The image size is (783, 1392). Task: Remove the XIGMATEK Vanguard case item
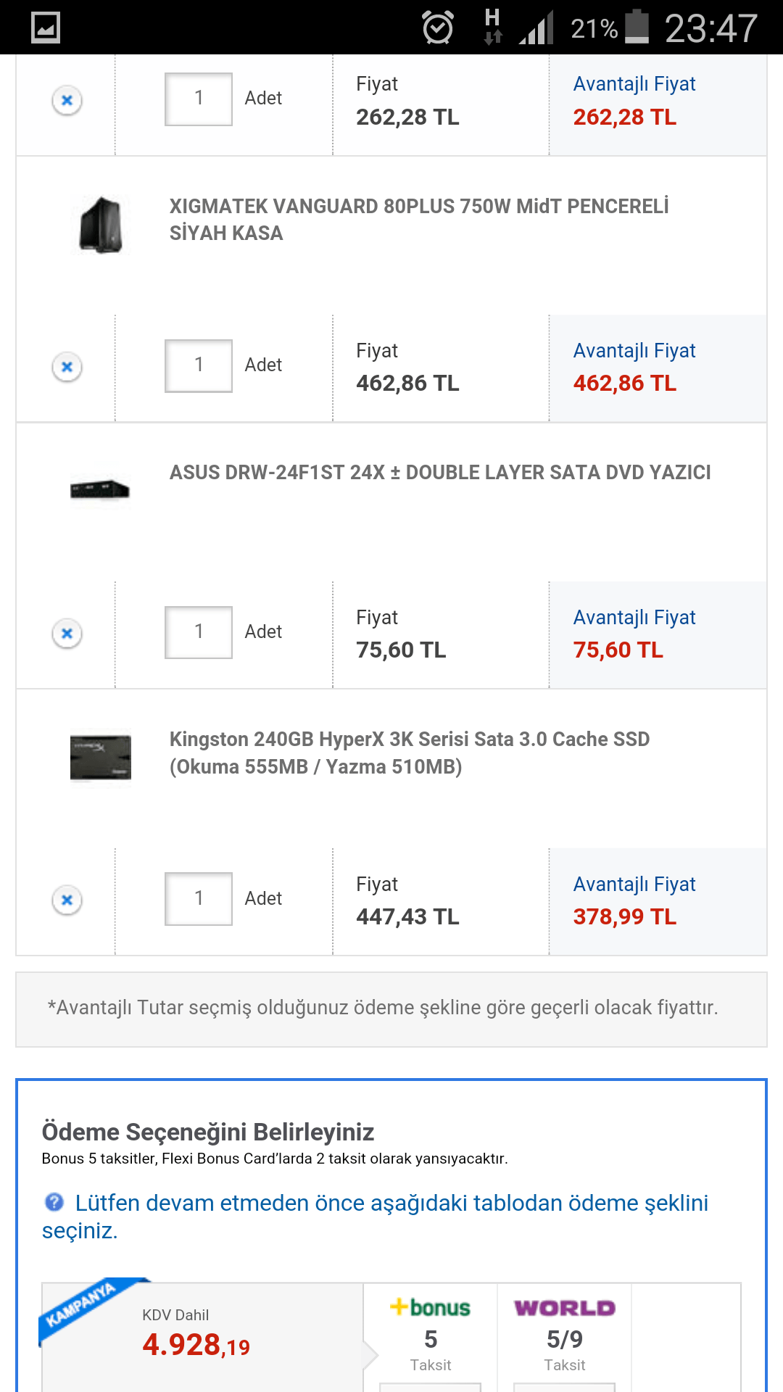click(x=67, y=367)
